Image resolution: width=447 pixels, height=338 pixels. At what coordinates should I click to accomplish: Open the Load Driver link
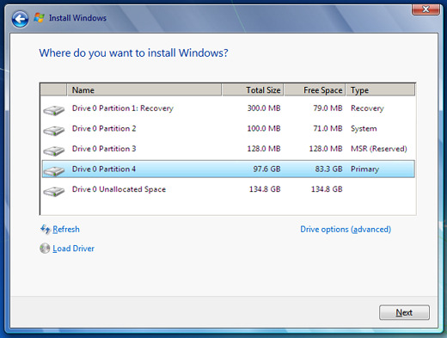tap(73, 249)
